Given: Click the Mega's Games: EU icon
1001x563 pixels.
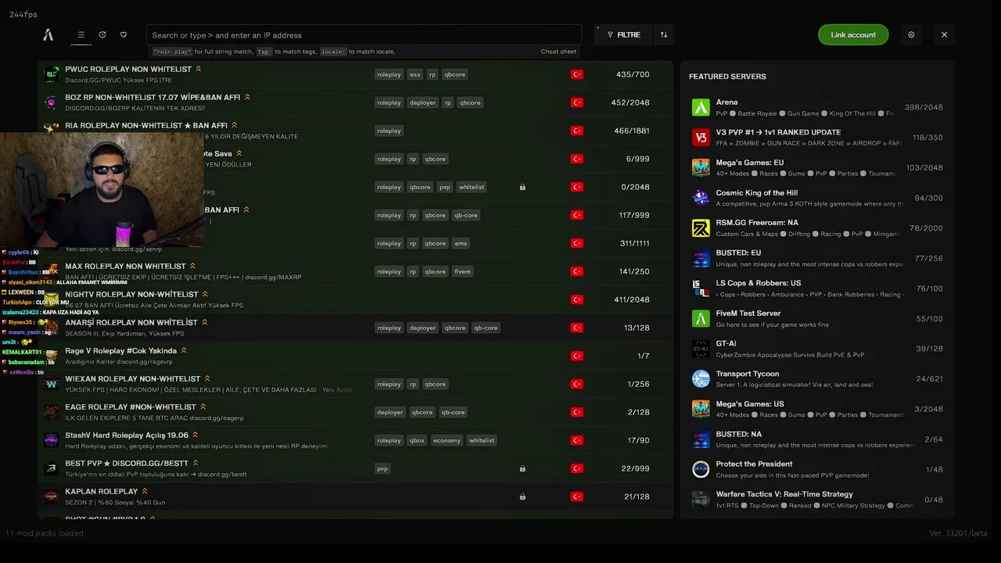Looking at the screenshot, I should coord(701,167).
